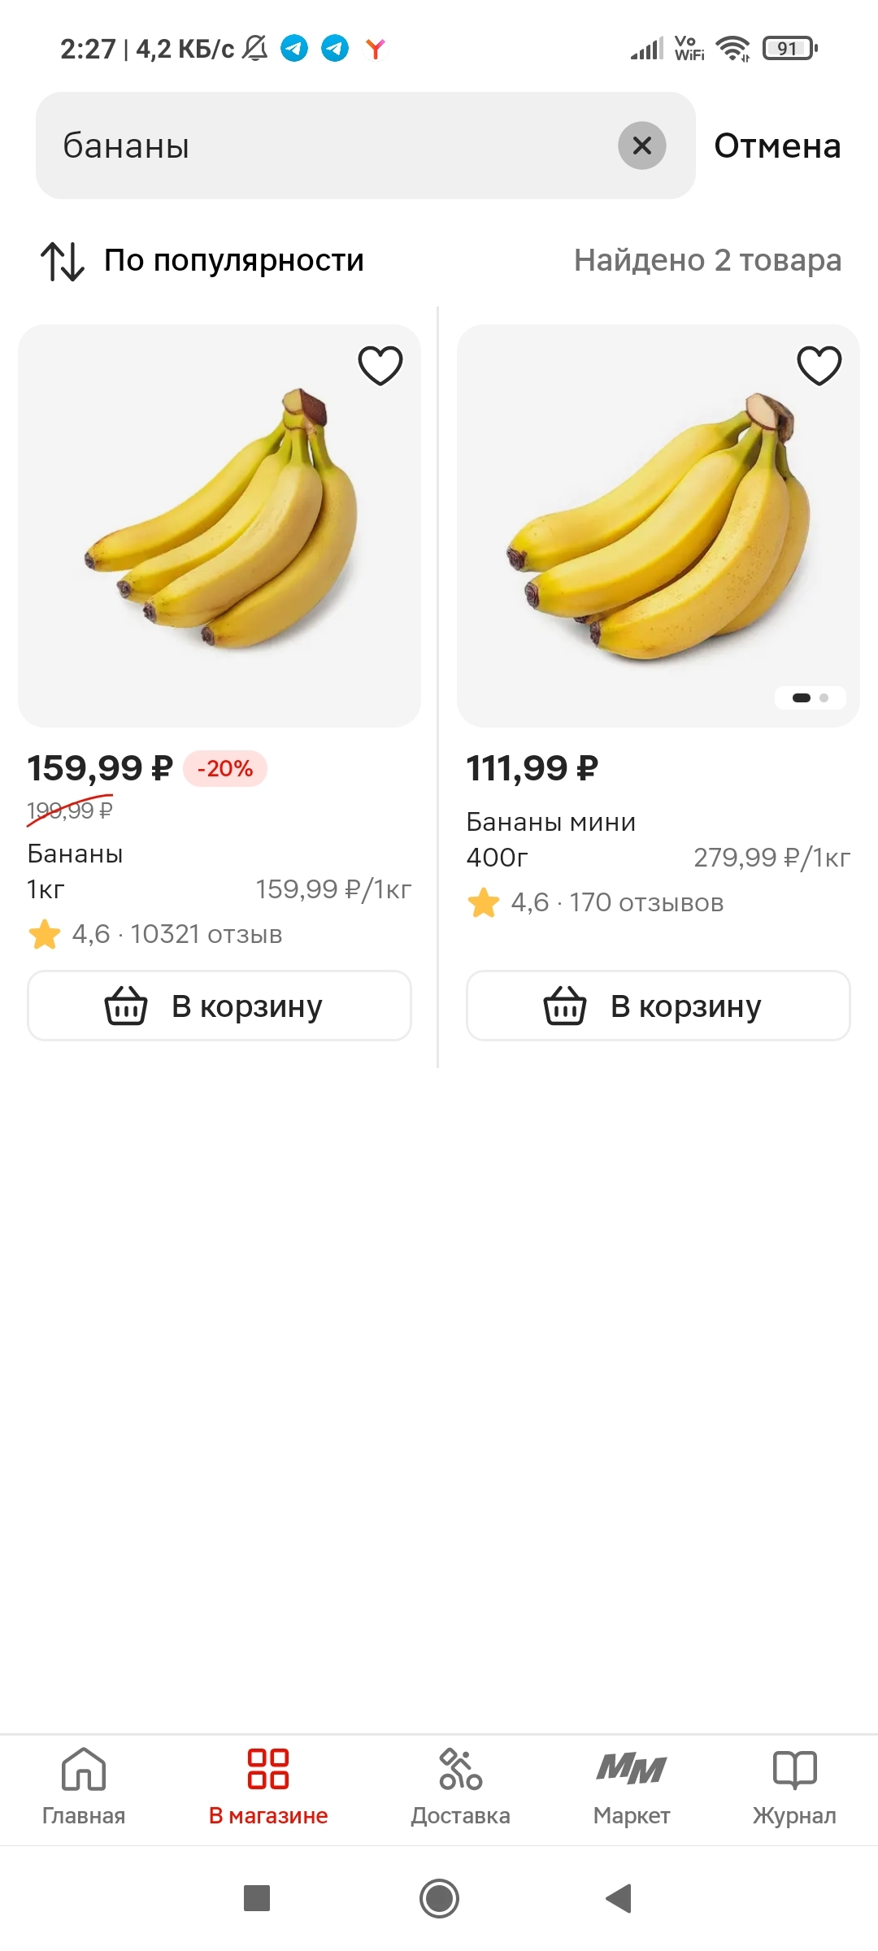This screenshot has height=1951, width=878.
Task: Tap the Android home circle button
Action: 439,1899
